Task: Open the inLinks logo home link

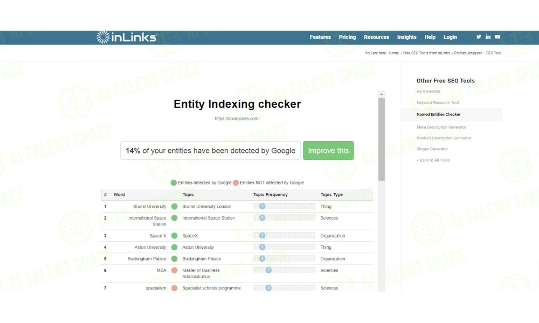Action: pyautogui.click(x=127, y=37)
